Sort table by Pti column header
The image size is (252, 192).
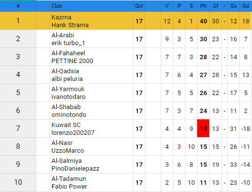203,6
